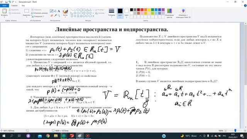Pick the Down arrow shape
The image size is (247, 139).
click(x=72, y=16)
